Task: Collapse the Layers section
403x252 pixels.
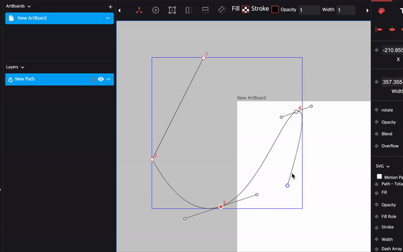Action: click(x=23, y=67)
